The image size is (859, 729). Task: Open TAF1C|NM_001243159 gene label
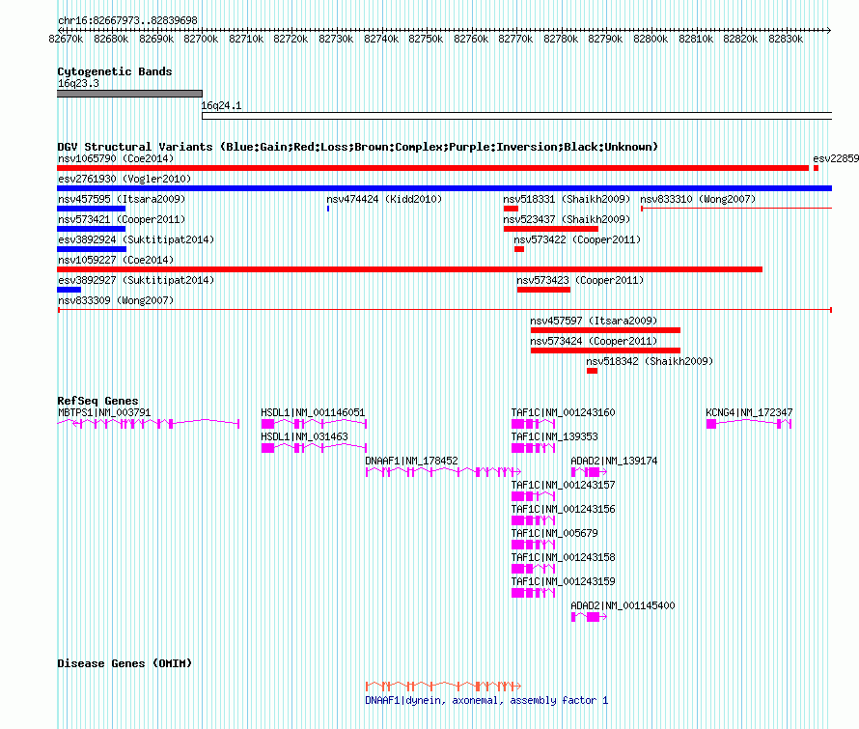click(x=563, y=581)
